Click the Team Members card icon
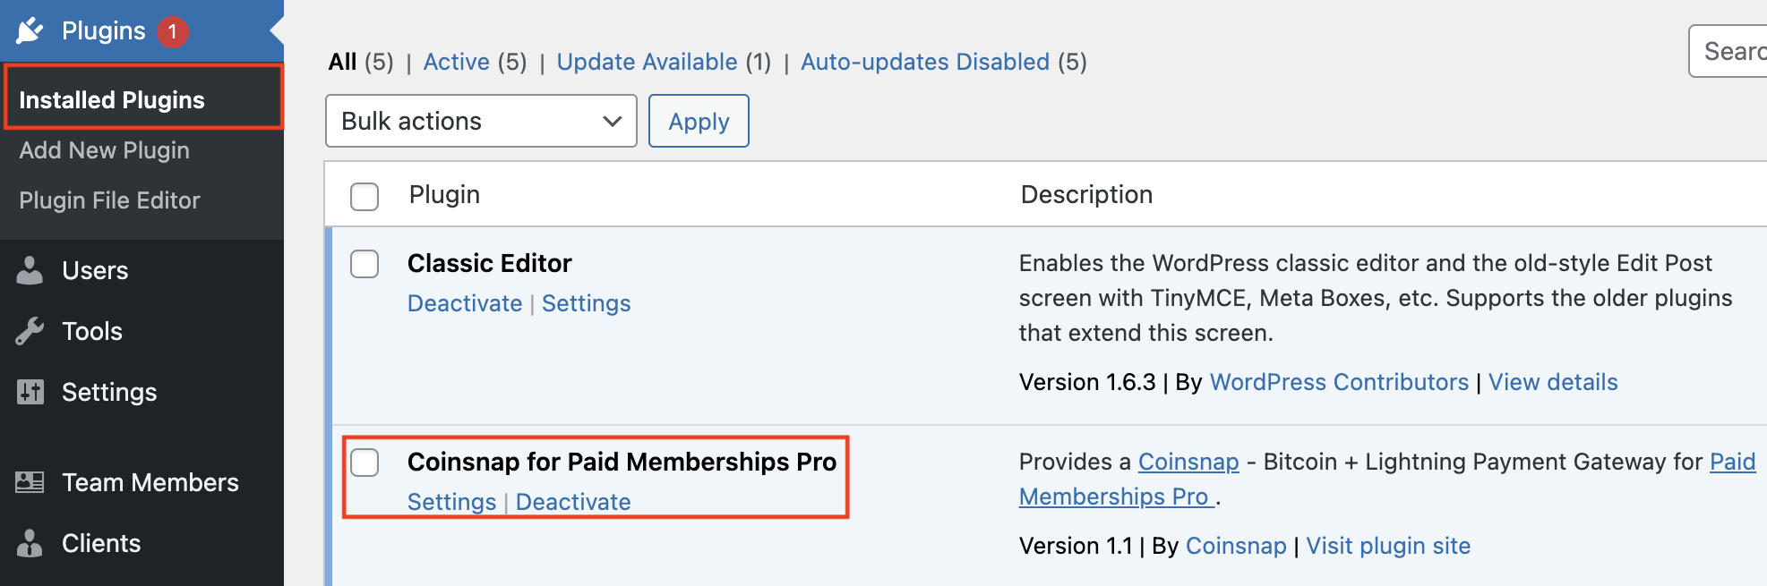 [x=30, y=482]
